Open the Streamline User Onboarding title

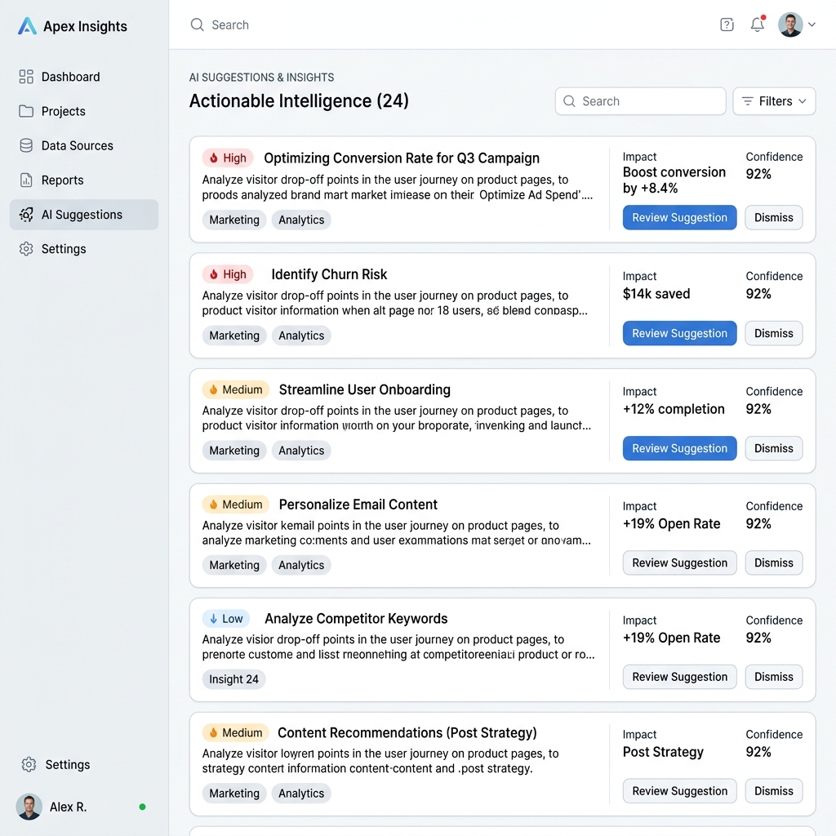pyautogui.click(x=365, y=389)
